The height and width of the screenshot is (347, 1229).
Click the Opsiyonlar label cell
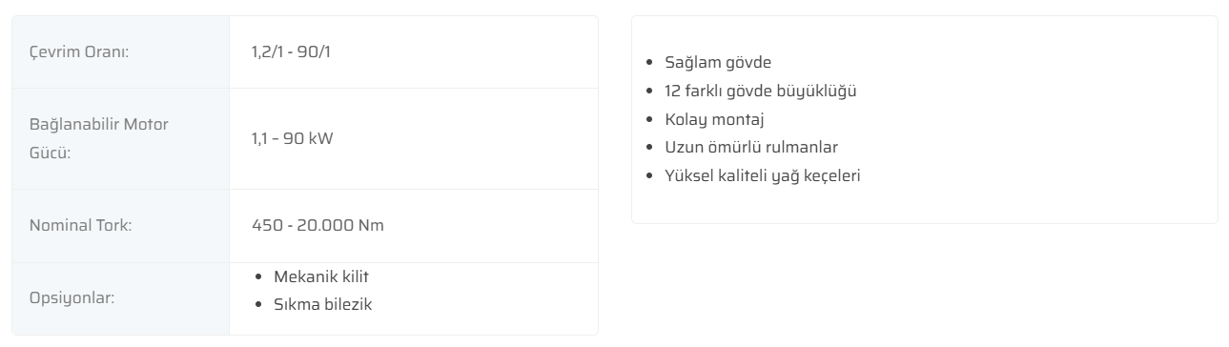[121, 298]
